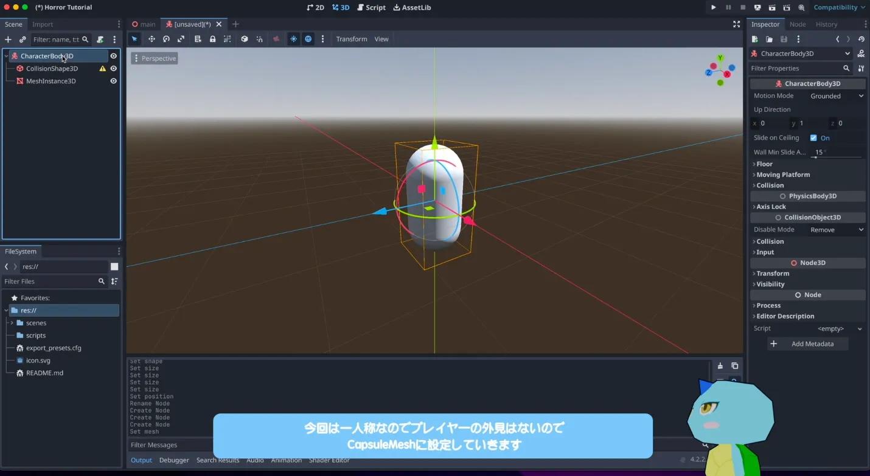870x476 pixels.
Task: Switch to the Script workspace
Action: (x=371, y=7)
